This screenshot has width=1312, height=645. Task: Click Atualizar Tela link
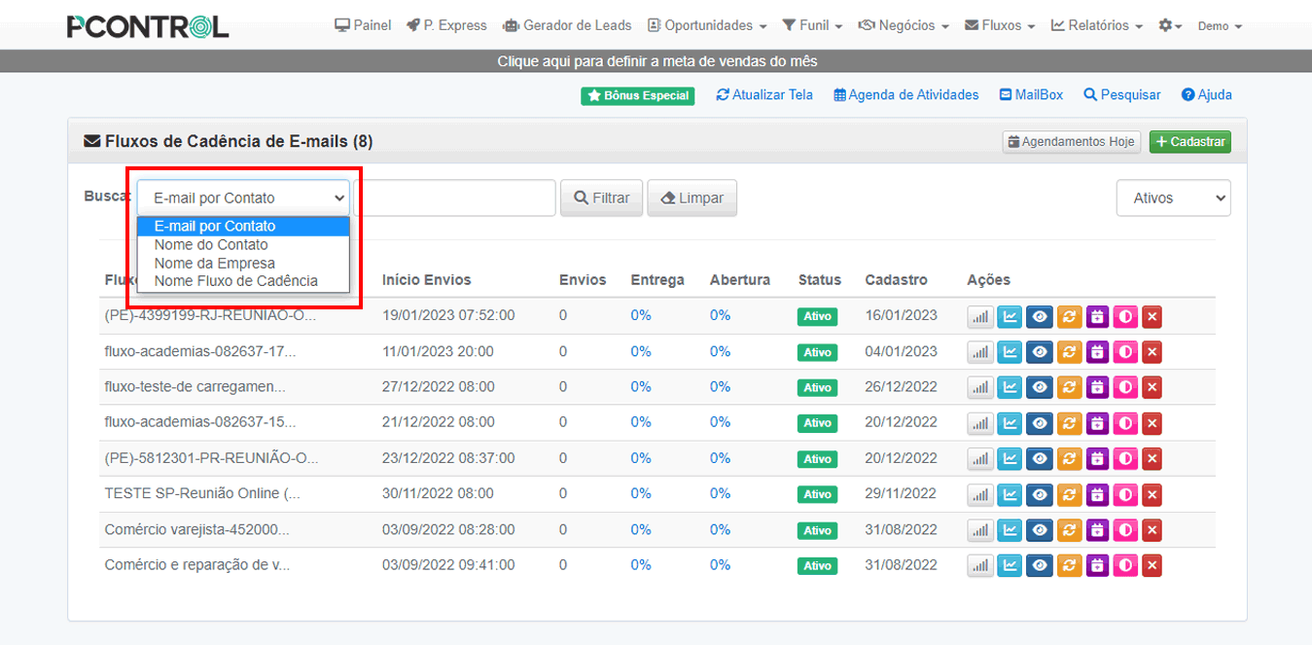point(764,95)
